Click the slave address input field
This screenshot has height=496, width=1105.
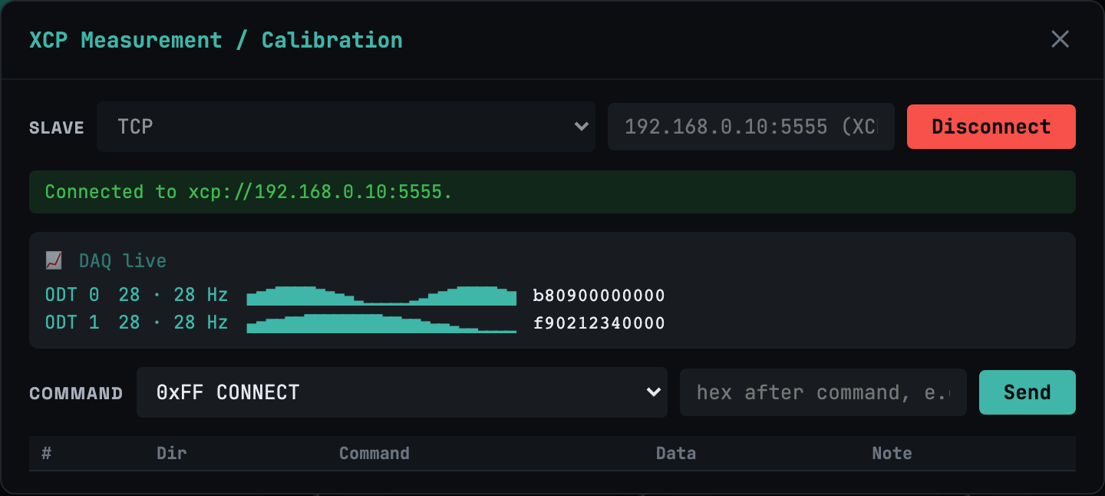point(751,127)
